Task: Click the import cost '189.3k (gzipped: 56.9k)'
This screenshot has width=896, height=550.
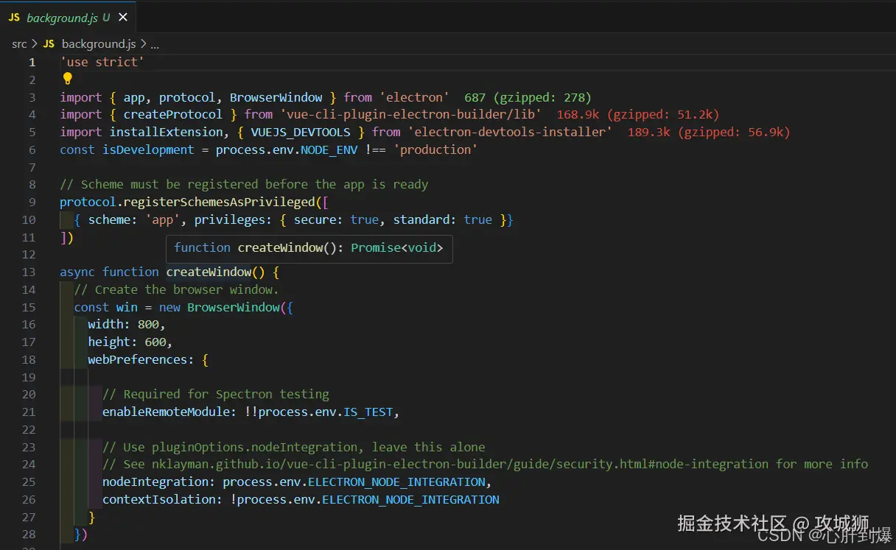Action: [708, 133]
